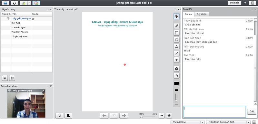The width and height of the screenshot is (258, 124).
Task: Sort by Tên column header
Action: (x=21, y=14)
